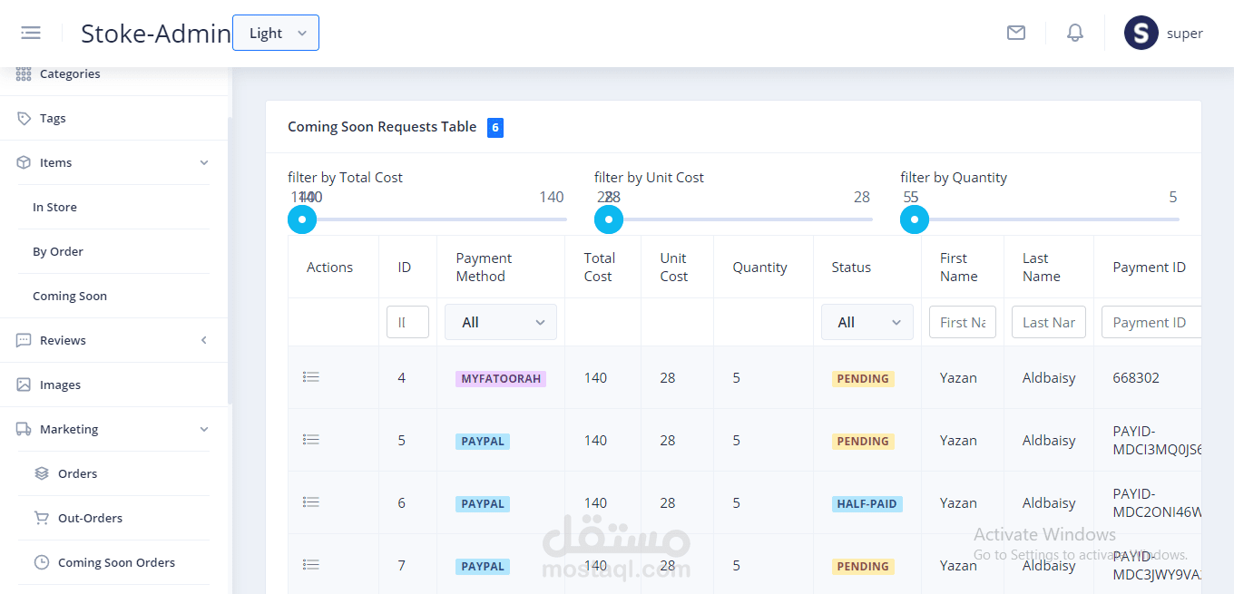
Task: Open Images in the sidebar
Action: (x=60, y=385)
